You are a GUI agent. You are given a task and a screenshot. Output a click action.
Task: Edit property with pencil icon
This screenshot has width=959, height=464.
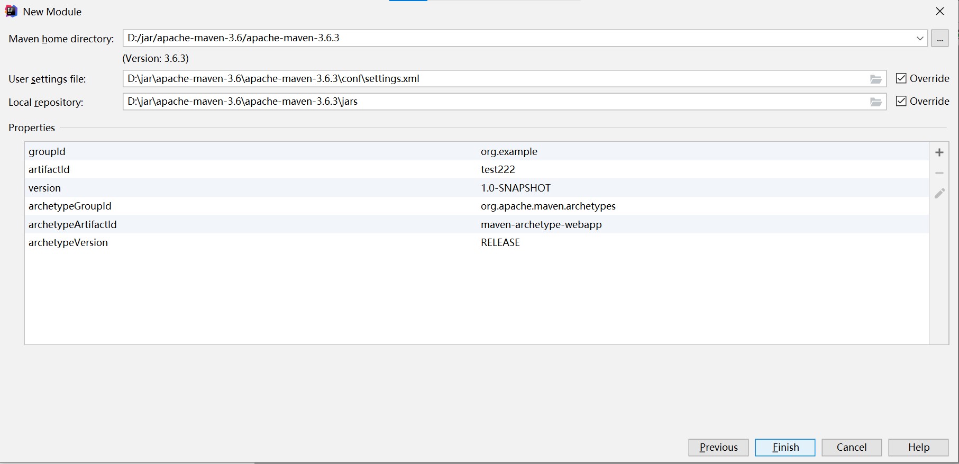click(x=939, y=193)
